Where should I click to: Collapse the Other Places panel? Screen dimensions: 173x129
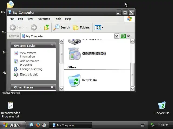tap(52, 87)
